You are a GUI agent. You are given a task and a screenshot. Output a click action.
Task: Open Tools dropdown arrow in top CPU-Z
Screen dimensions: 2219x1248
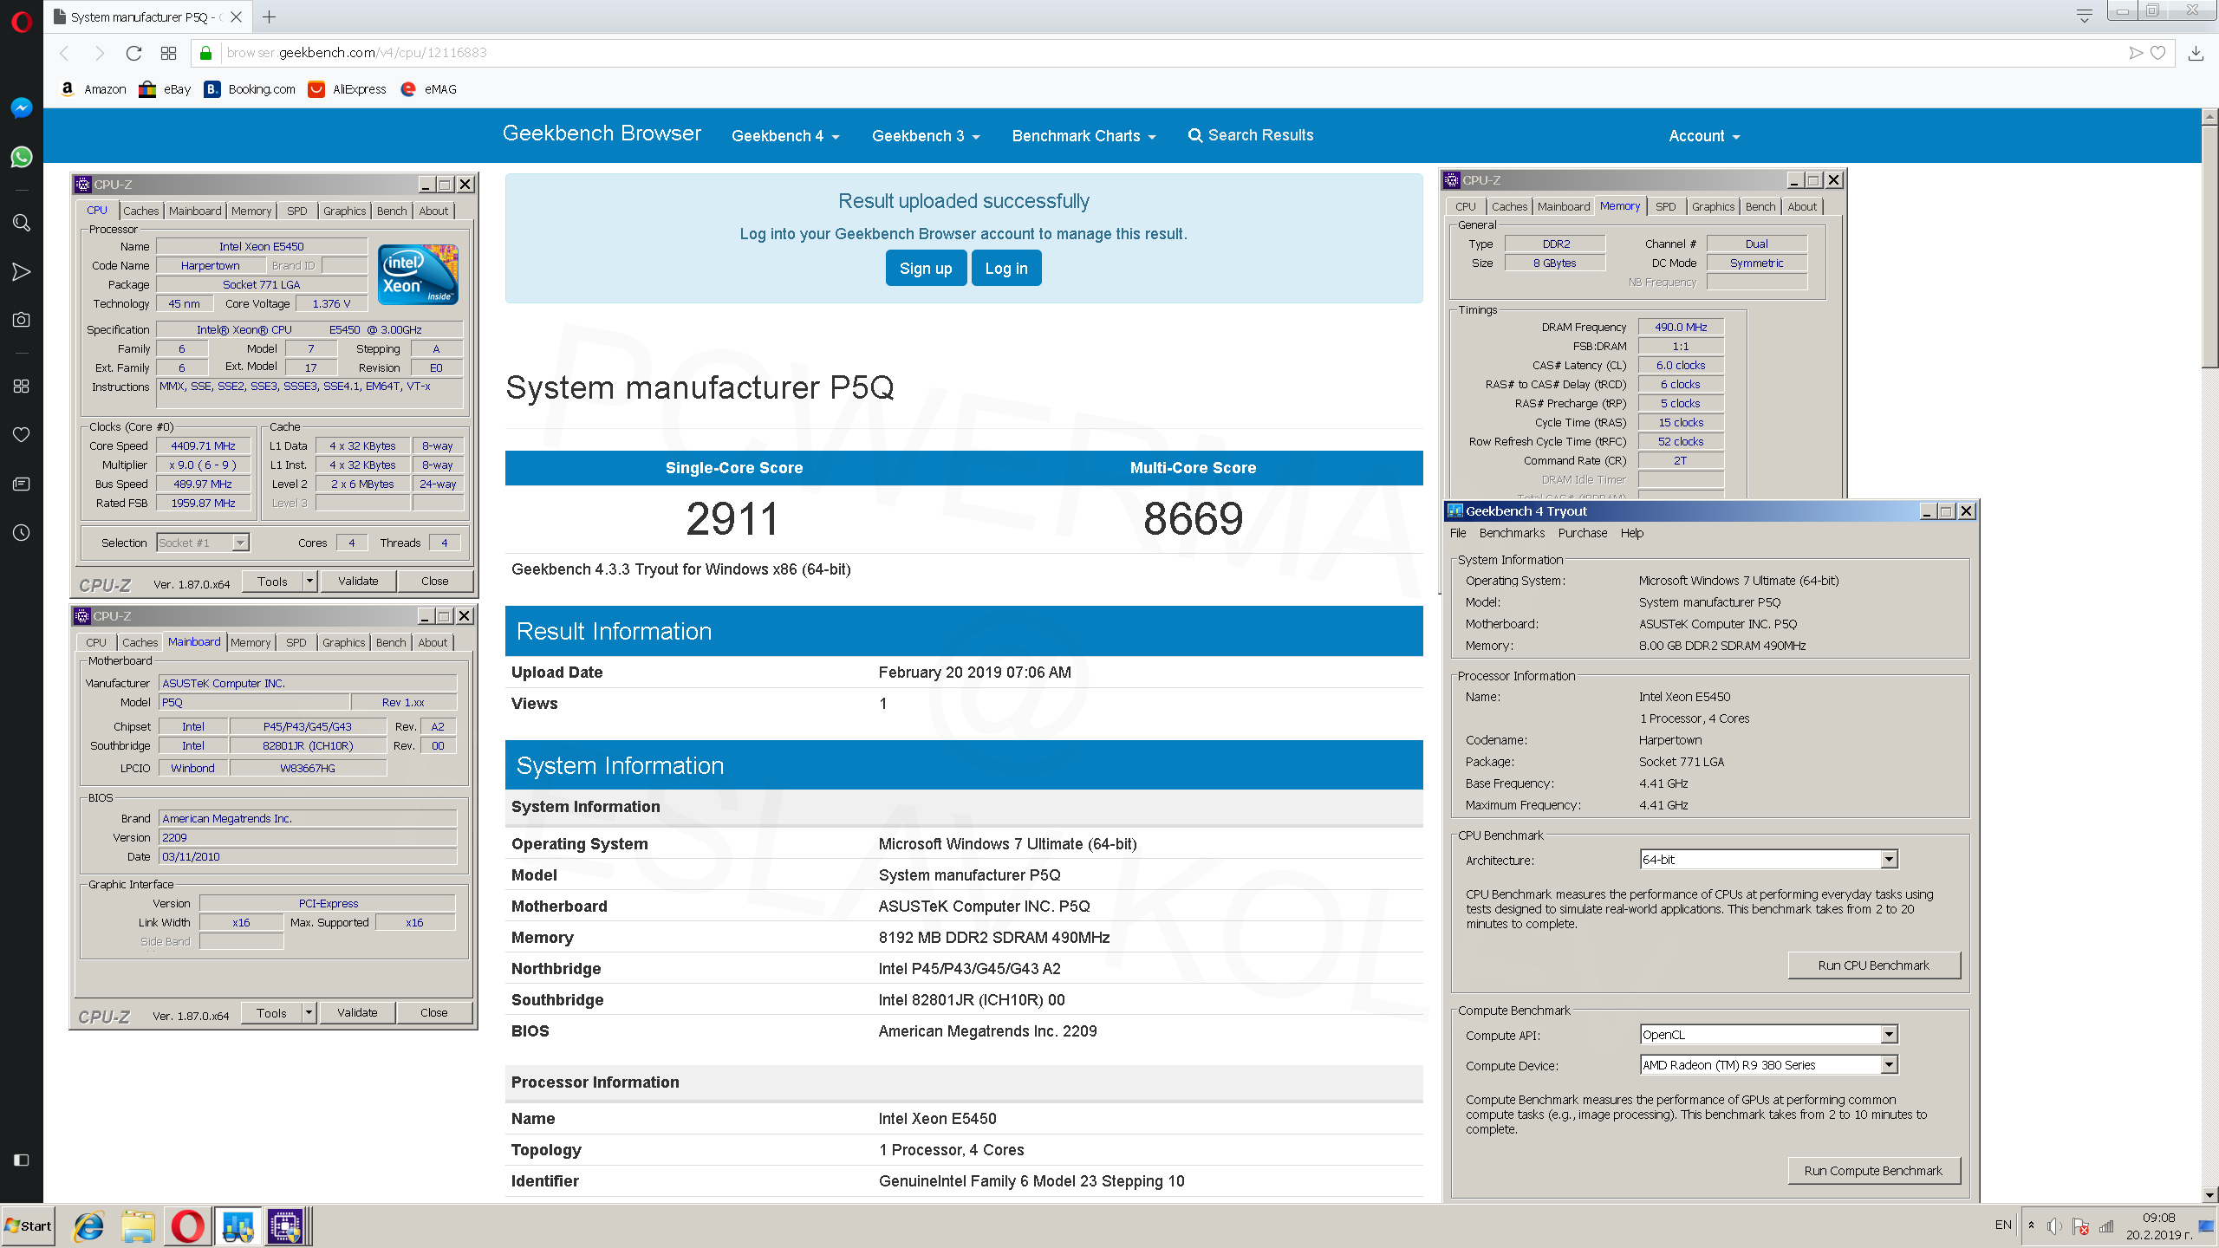click(309, 581)
